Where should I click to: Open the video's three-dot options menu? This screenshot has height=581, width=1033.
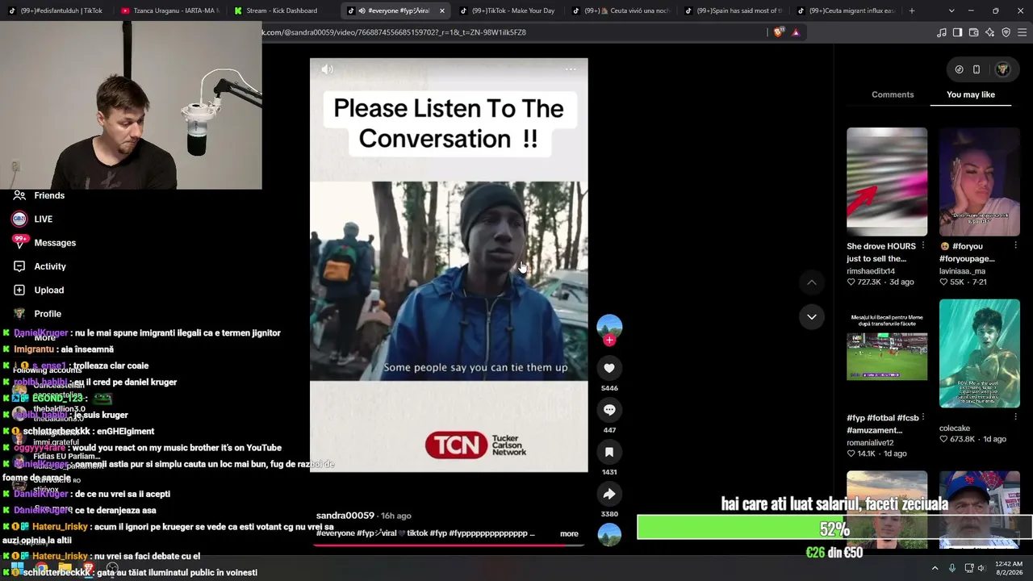click(571, 69)
